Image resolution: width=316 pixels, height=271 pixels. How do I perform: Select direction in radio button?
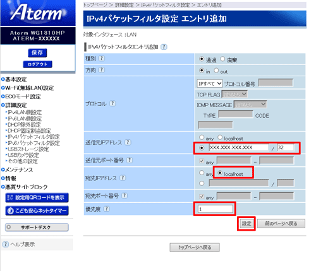tap(202, 71)
